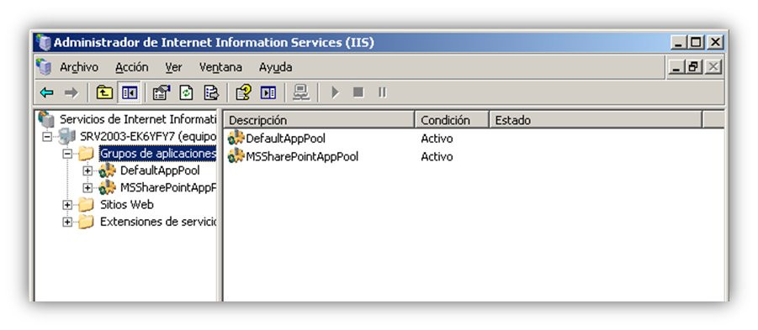Collapse the SRV2003-EK6YFY7 server node
Viewport: 758px width, 330px height.
click(x=47, y=137)
